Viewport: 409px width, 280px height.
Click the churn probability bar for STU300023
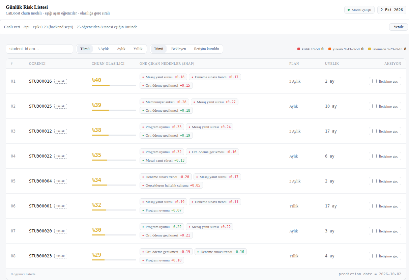(114, 260)
